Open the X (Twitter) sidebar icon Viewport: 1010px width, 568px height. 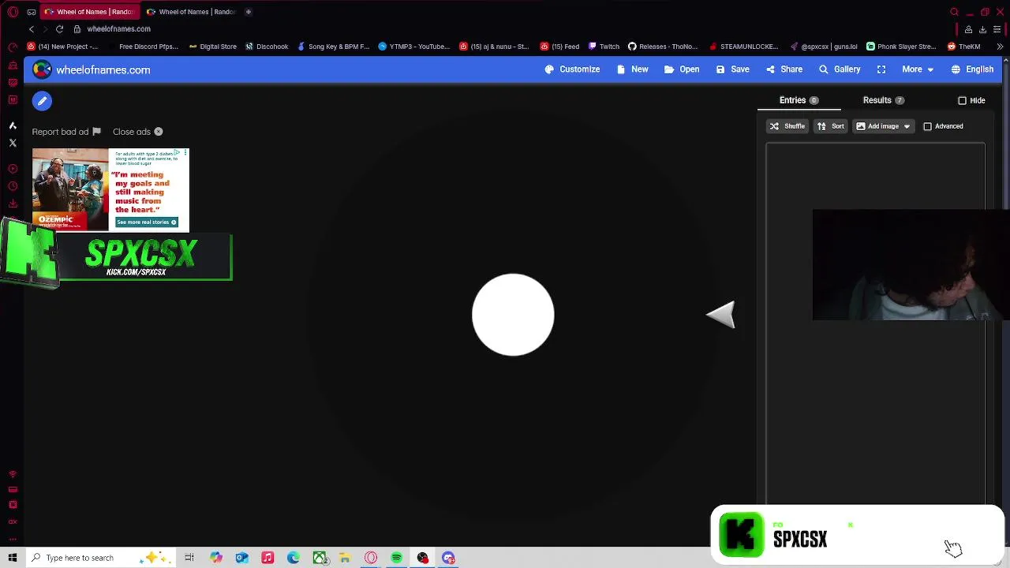(13, 143)
